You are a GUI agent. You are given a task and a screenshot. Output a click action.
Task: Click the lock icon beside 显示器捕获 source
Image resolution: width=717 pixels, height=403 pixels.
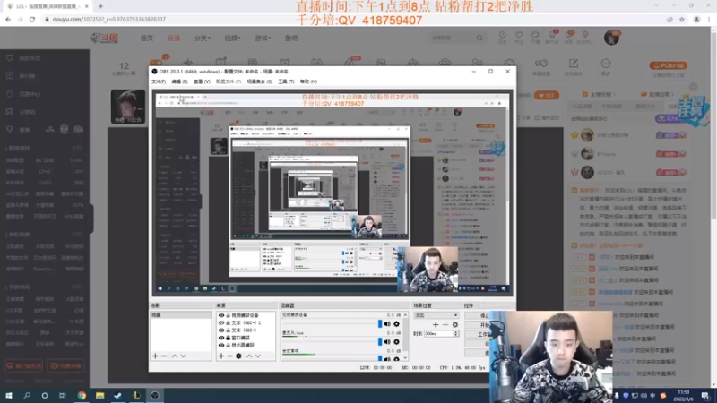(229, 345)
